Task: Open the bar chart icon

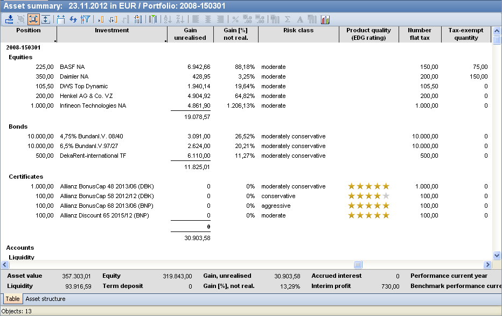Action: pyautogui.click(x=325, y=19)
